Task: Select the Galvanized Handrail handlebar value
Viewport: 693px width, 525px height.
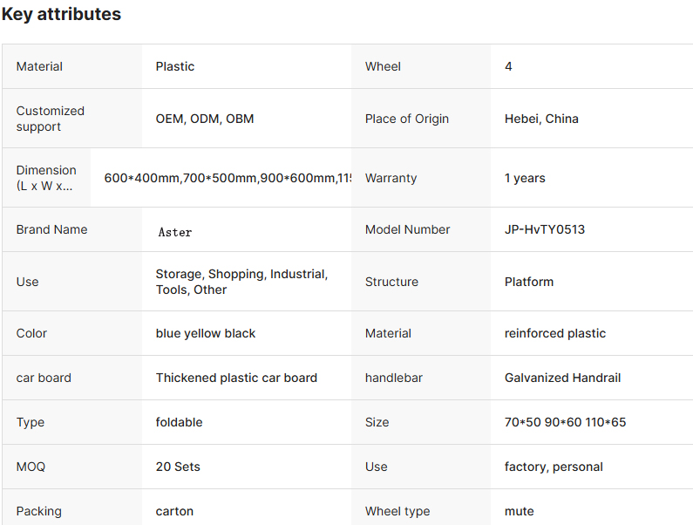Action: pyautogui.click(x=562, y=378)
